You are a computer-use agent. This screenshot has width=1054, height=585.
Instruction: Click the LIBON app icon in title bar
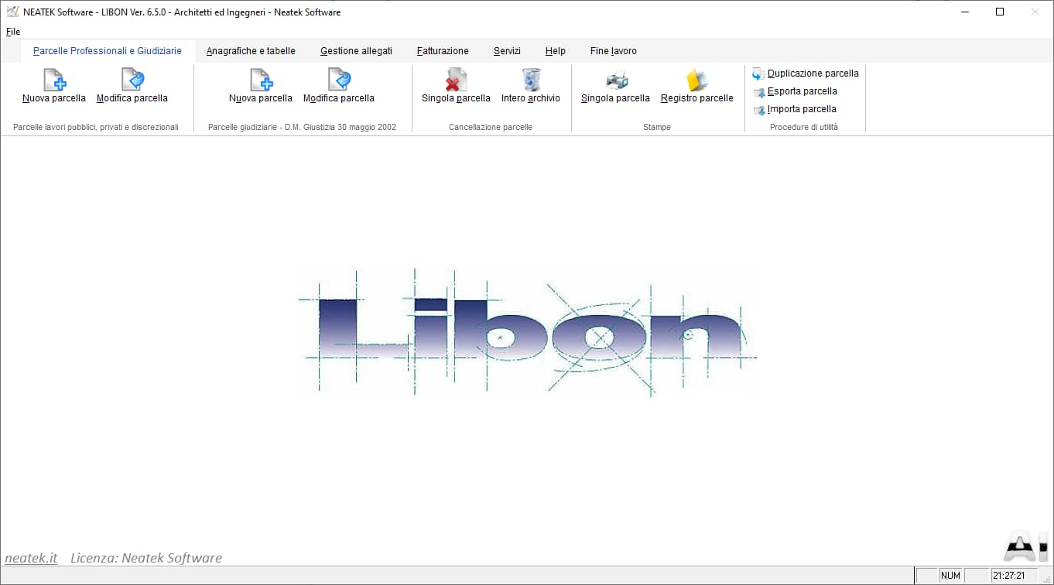pos(12,12)
